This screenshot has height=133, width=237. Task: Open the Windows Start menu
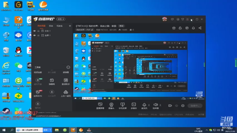[x=4, y=130]
